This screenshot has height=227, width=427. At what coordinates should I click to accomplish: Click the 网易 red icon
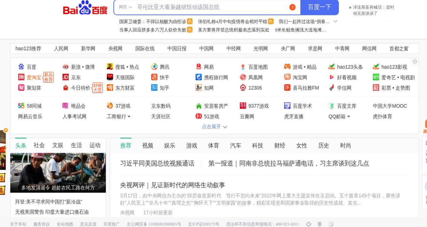pyautogui.click(x=198, y=67)
